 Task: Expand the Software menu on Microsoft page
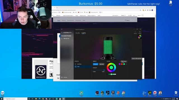[x=58, y=16]
